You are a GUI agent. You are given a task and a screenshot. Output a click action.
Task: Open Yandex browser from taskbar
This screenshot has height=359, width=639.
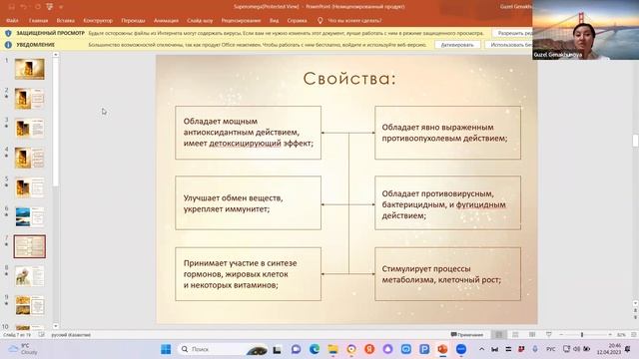[369, 349]
